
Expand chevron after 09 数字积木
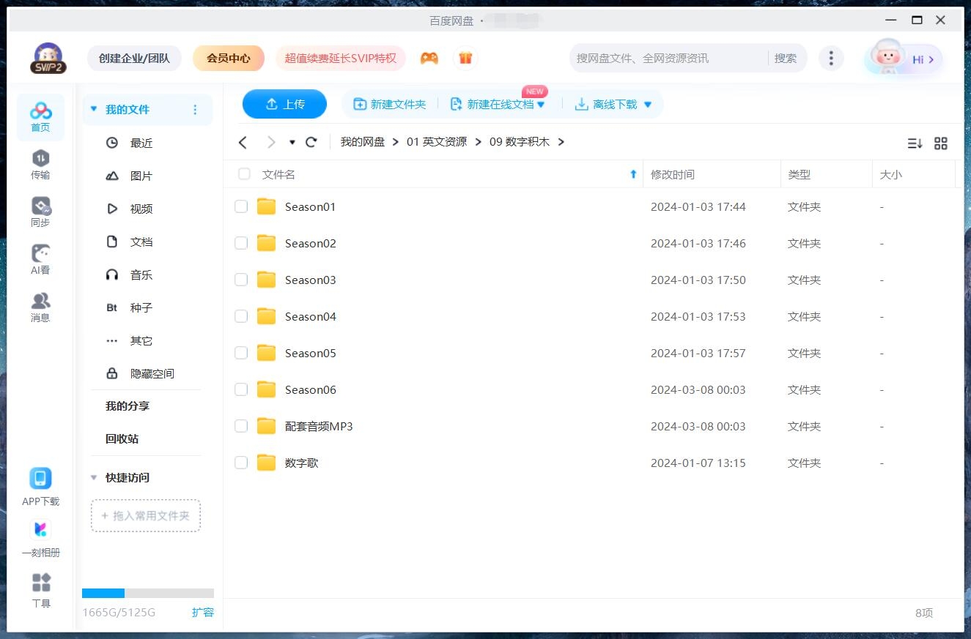(x=561, y=142)
